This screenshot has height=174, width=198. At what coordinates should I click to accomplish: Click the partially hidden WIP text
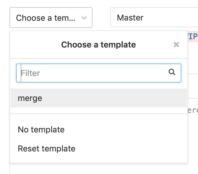pyautogui.click(x=192, y=37)
